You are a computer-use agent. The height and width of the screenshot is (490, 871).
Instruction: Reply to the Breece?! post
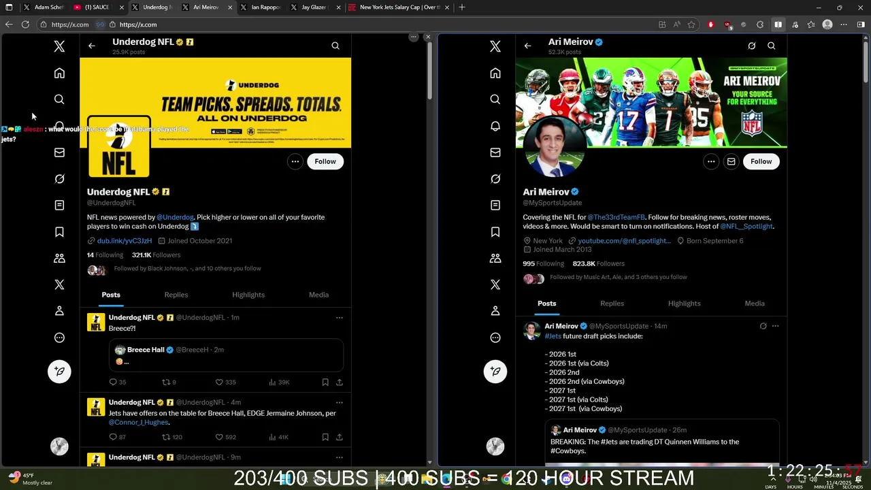pyautogui.click(x=118, y=382)
